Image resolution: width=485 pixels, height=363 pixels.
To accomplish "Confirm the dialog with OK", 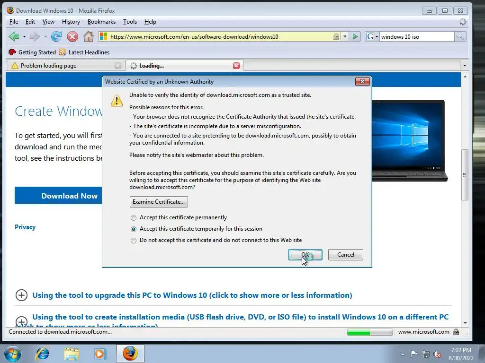I will tap(305, 255).
